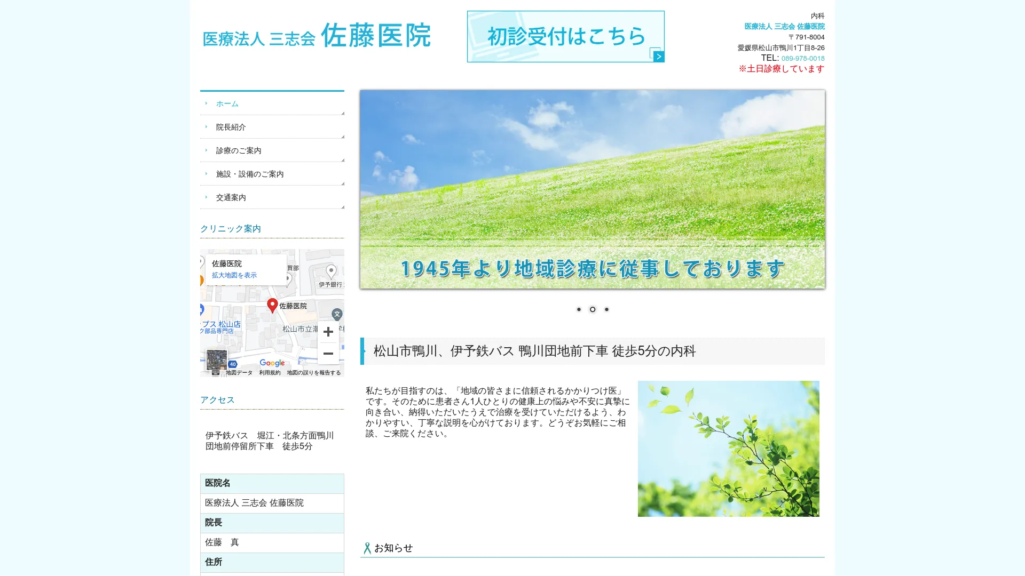Click the 松山市鴨川 headline banner
Image resolution: width=1025 pixels, height=576 pixels.
click(592, 351)
